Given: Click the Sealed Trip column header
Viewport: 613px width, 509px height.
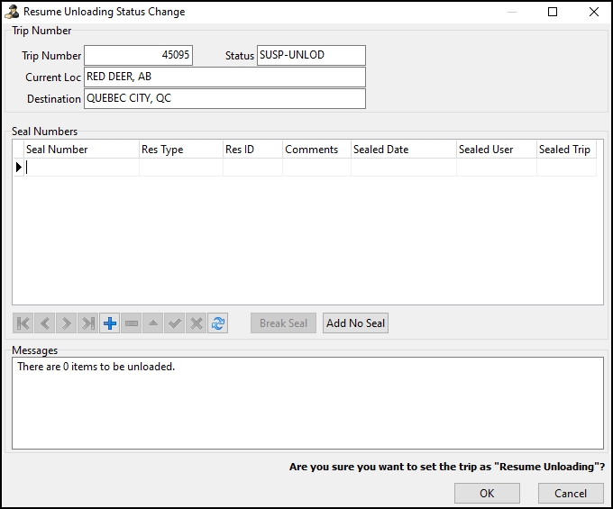Looking at the screenshot, I should click(x=566, y=150).
